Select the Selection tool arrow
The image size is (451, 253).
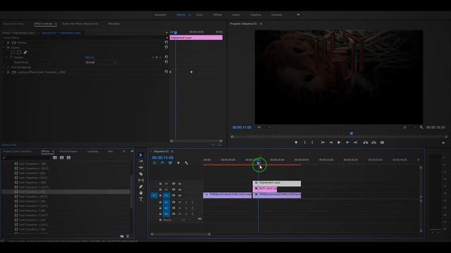point(141,155)
